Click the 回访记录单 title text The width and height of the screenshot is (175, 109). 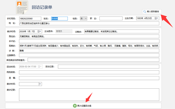point(42,7)
